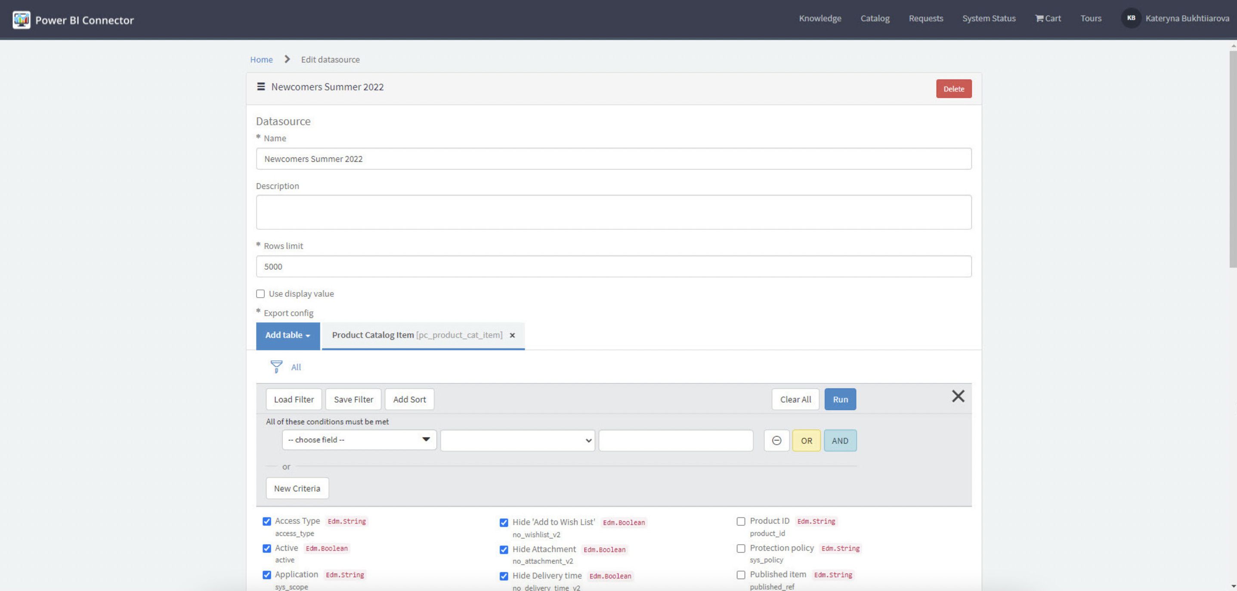Select the AND logical operator
The width and height of the screenshot is (1237, 591).
[x=840, y=440]
